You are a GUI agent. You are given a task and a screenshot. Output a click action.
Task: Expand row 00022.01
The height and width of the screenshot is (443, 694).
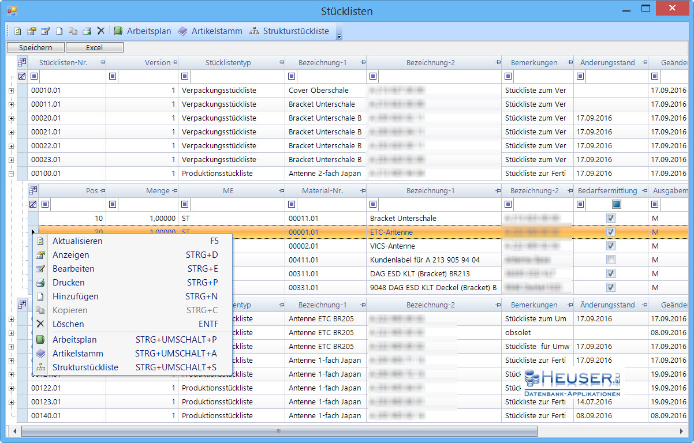coord(11,146)
